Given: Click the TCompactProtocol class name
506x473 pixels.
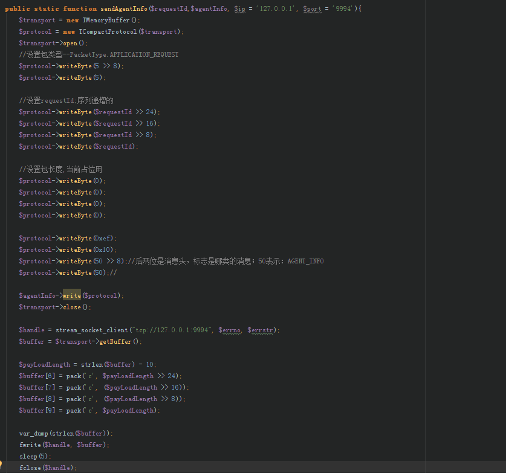Looking at the screenshot, I should click(x=108, y=31).
